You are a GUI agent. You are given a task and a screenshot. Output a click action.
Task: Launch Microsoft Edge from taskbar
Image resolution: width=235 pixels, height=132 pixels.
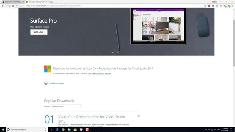point(57,129)
